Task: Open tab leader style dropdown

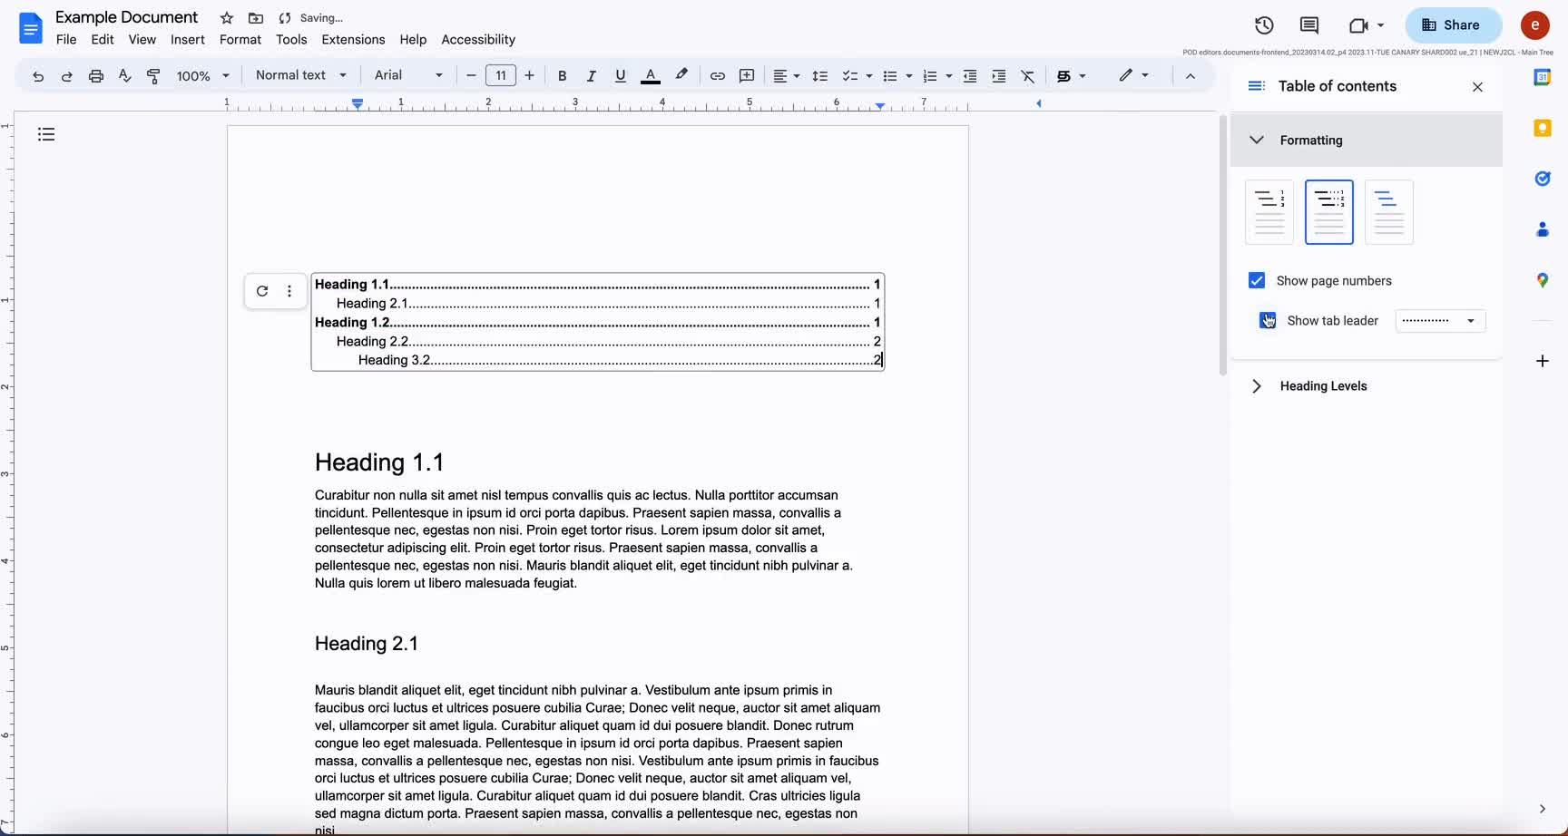Action: pyautogui.click(x=1440, y=320)
